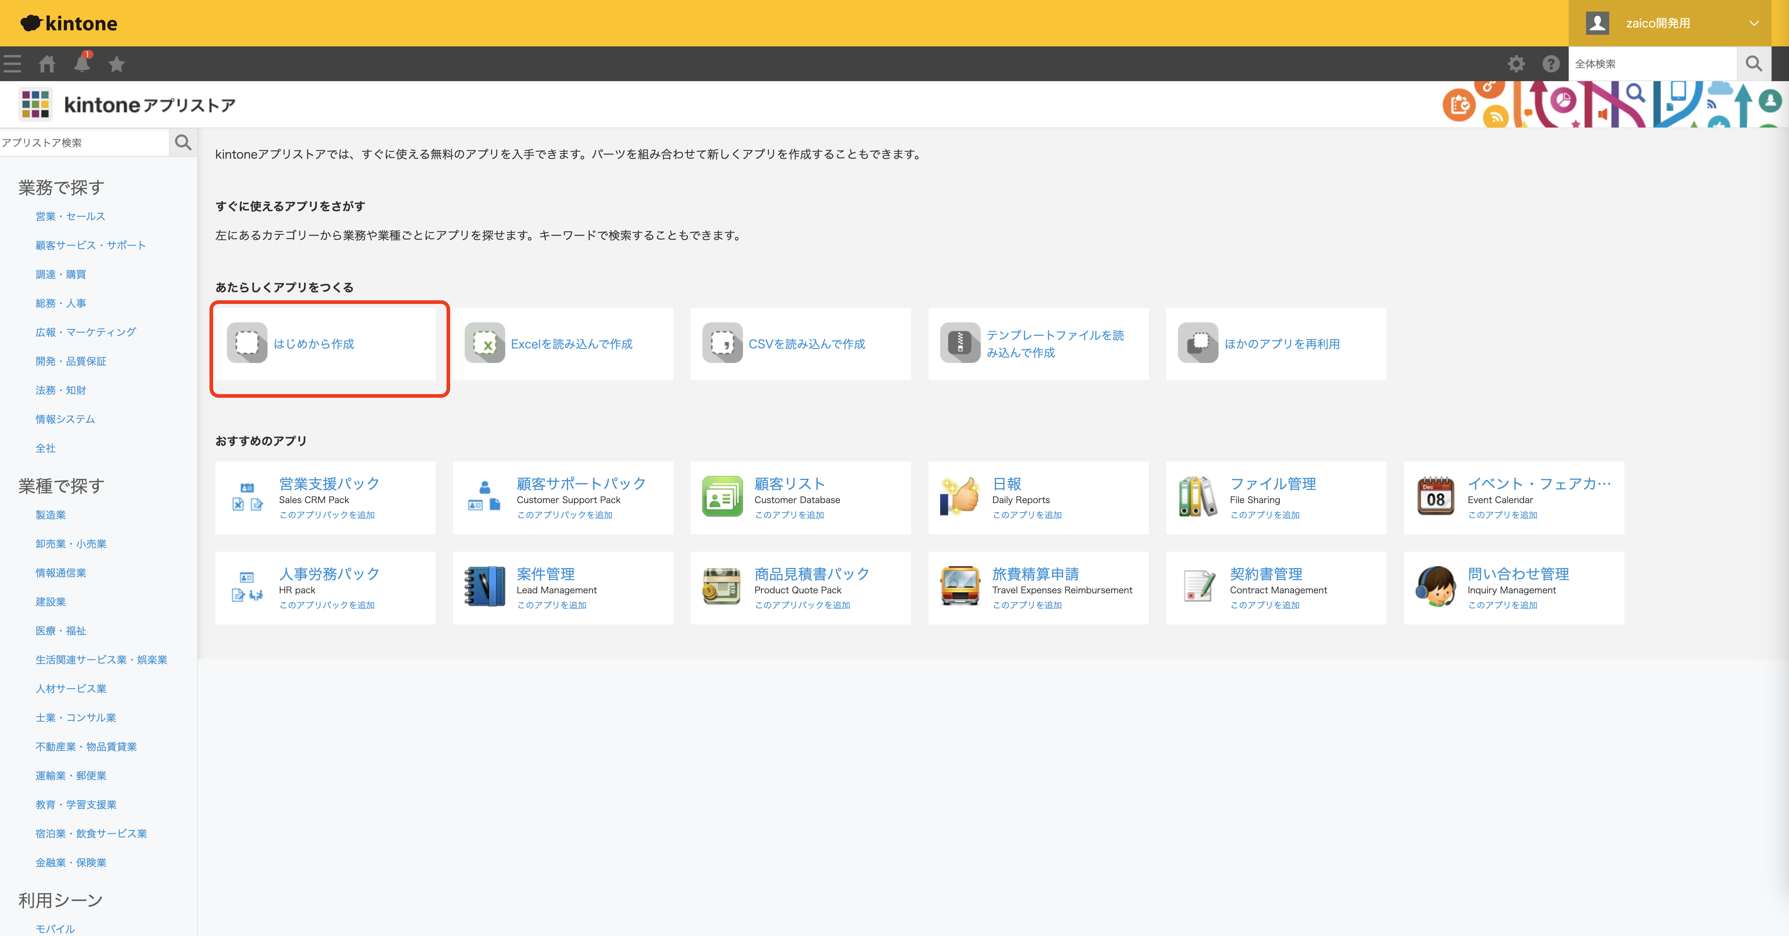Click CSVを読み込んで作成 link
This screenshot has height=936, width=1789.
(x=807, y=344)
